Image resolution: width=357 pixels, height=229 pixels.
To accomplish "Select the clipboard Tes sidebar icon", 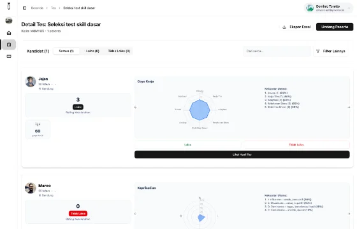I will 9,45.
